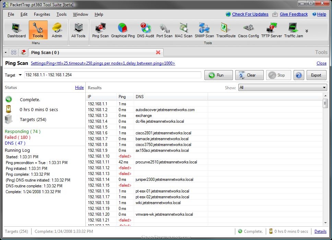Launch the Ping Scan tool
Image resolution: width=332 pixels, height=240 pixels.
(x=100, y=30)
